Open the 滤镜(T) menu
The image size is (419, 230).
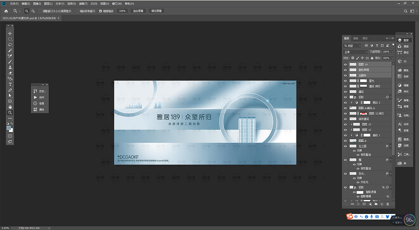point(83,4)
